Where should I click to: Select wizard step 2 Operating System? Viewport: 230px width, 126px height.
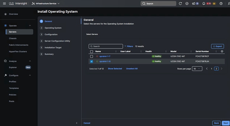tap(51, 28)
